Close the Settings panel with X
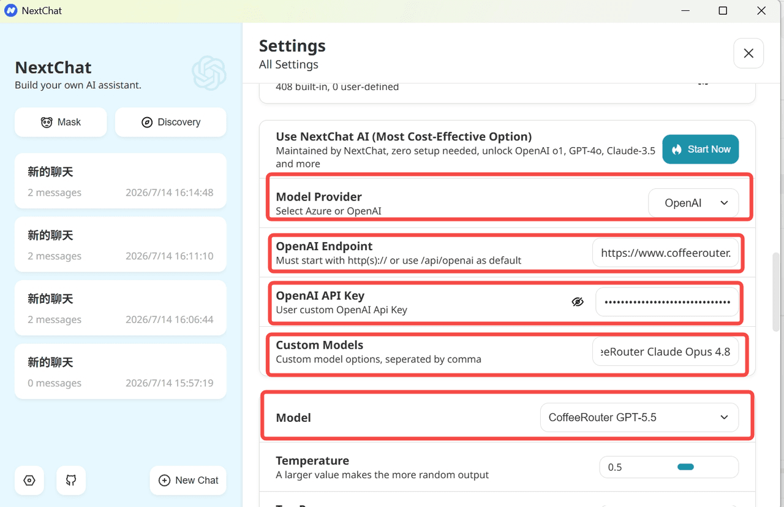This screenshot has width=784, height=507. click(748, 53)
